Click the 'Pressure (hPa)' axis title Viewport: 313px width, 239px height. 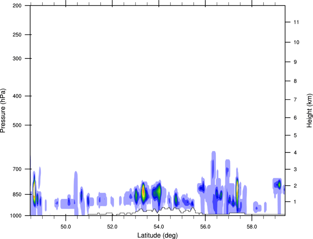pyautogui.click(x=3, y=111)
